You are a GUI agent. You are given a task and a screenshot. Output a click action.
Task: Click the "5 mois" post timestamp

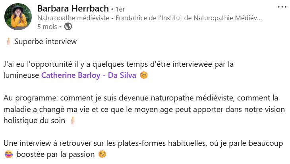point(47,27)
